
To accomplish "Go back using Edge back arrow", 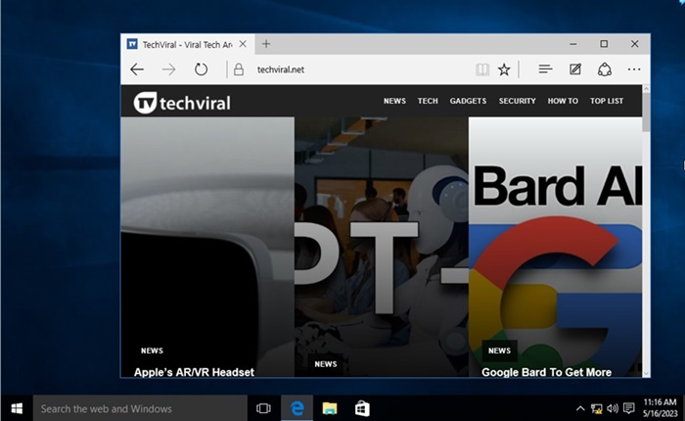I will coord(137,70).
